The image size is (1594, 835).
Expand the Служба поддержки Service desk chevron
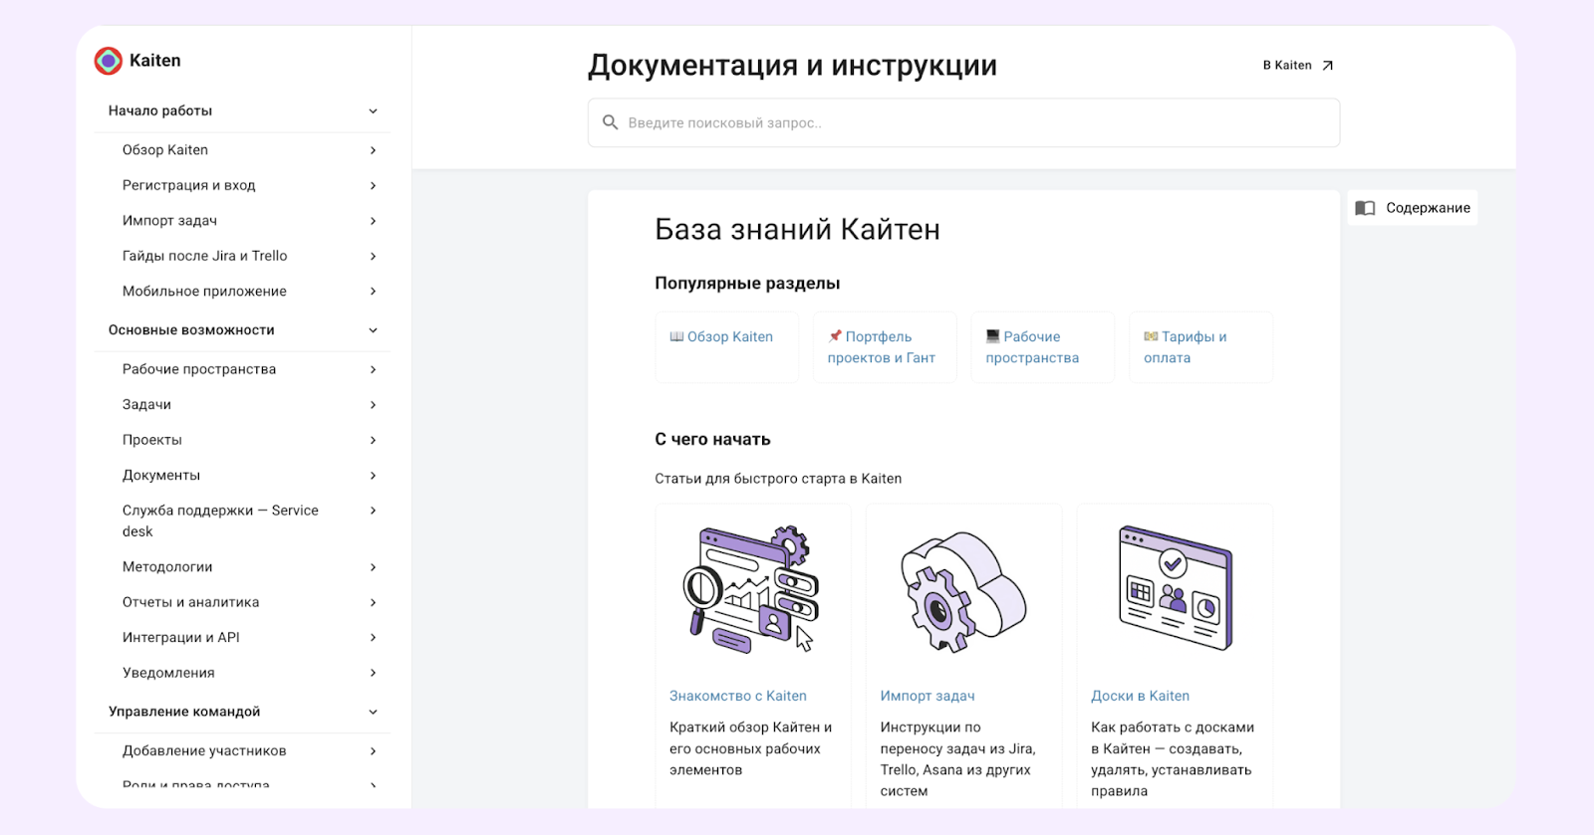[x=374, y=511]
